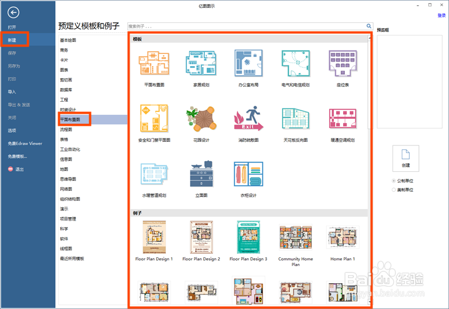Click 打印 in the left menu

click(12, 79)
